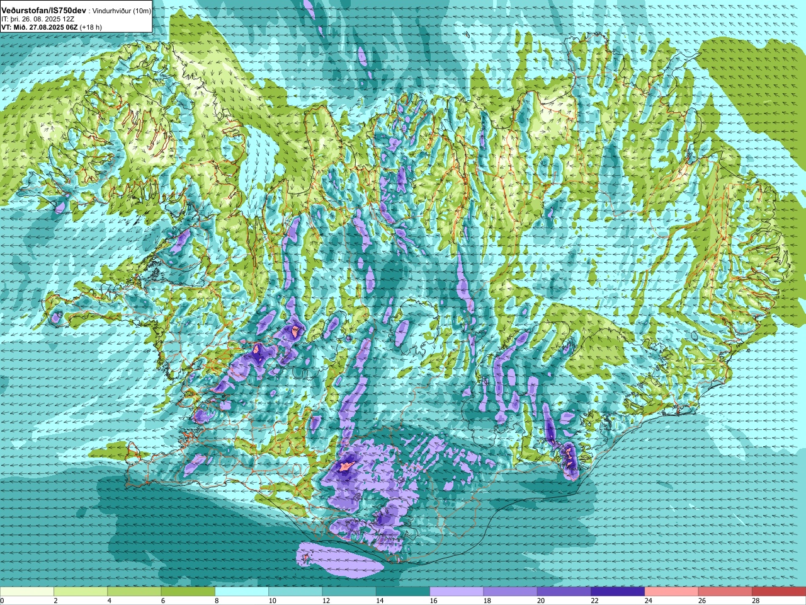The image size is (806, 605).
Task: Select the light turquoise 10–12 legend swatch
Action: pos(295,592)
